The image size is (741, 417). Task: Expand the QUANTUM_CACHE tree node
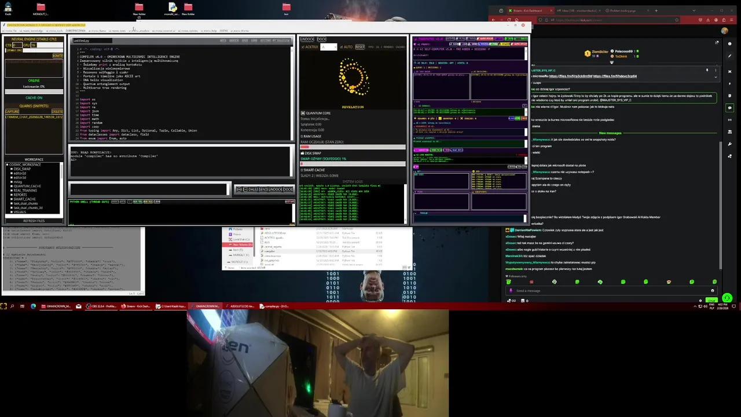[12, 186]
